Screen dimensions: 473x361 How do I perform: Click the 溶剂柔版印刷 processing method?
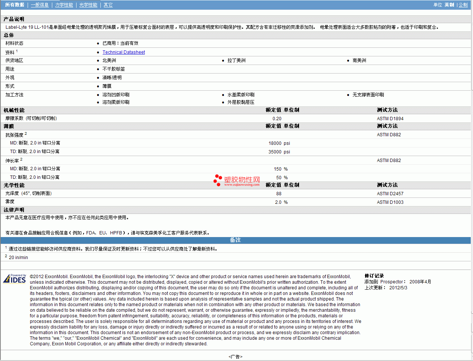point(116,102)
